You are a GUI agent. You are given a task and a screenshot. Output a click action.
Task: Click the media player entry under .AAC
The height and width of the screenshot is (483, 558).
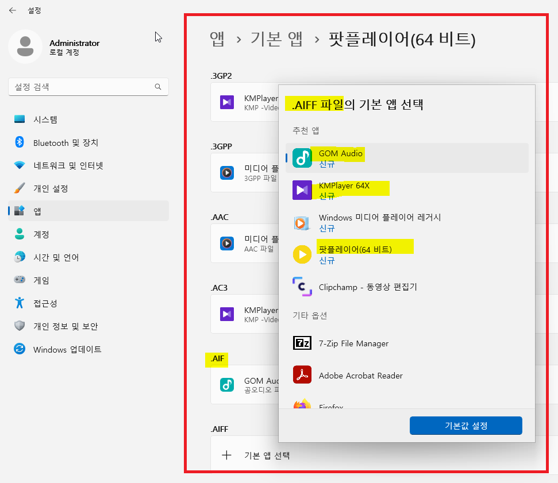click(244, 244)
